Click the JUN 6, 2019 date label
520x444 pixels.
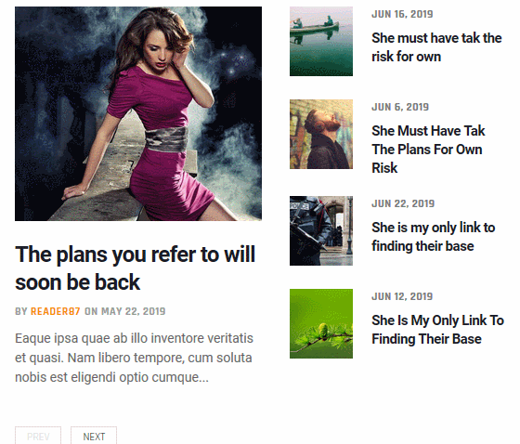click(400, 107)
